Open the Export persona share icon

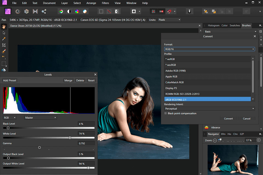point(44,11)
